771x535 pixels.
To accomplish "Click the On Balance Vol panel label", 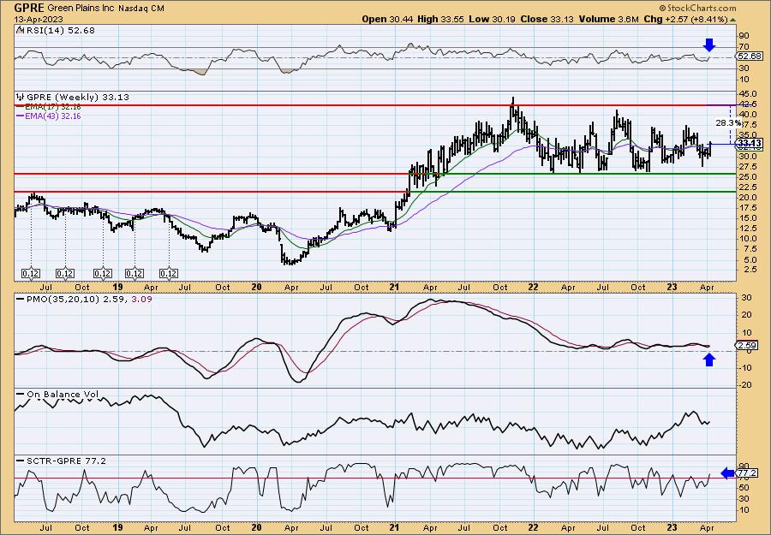I will click(62, 394).
